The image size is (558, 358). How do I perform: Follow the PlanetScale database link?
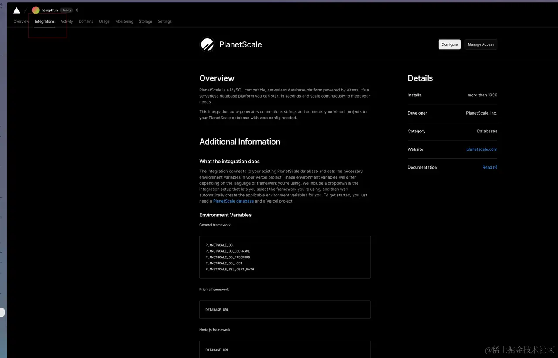click(233, 201)
